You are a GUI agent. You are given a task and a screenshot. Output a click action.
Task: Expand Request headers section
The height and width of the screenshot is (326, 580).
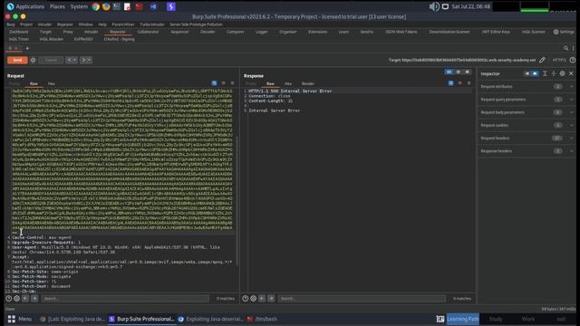tap(527, 139)
